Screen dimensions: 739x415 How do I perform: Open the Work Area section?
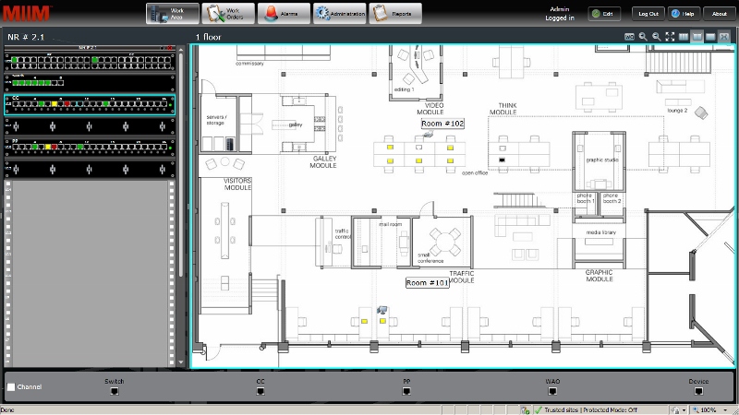(x=173, y=14)
